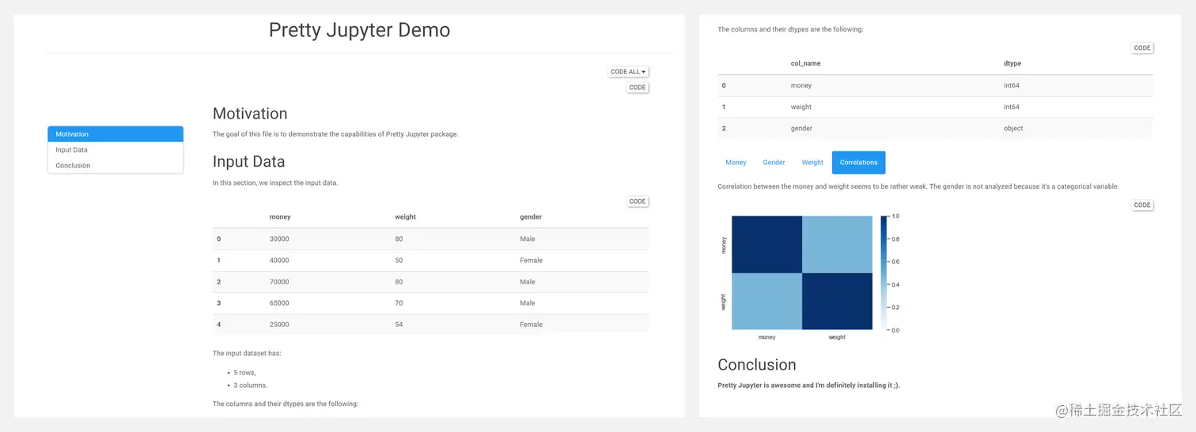1196x432 pixels.
Task: Click int64 in the money row
Action: 1012,85
